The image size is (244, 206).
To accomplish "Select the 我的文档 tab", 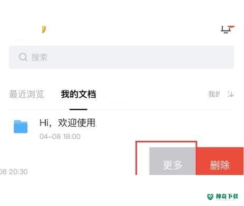I will 79,94.
